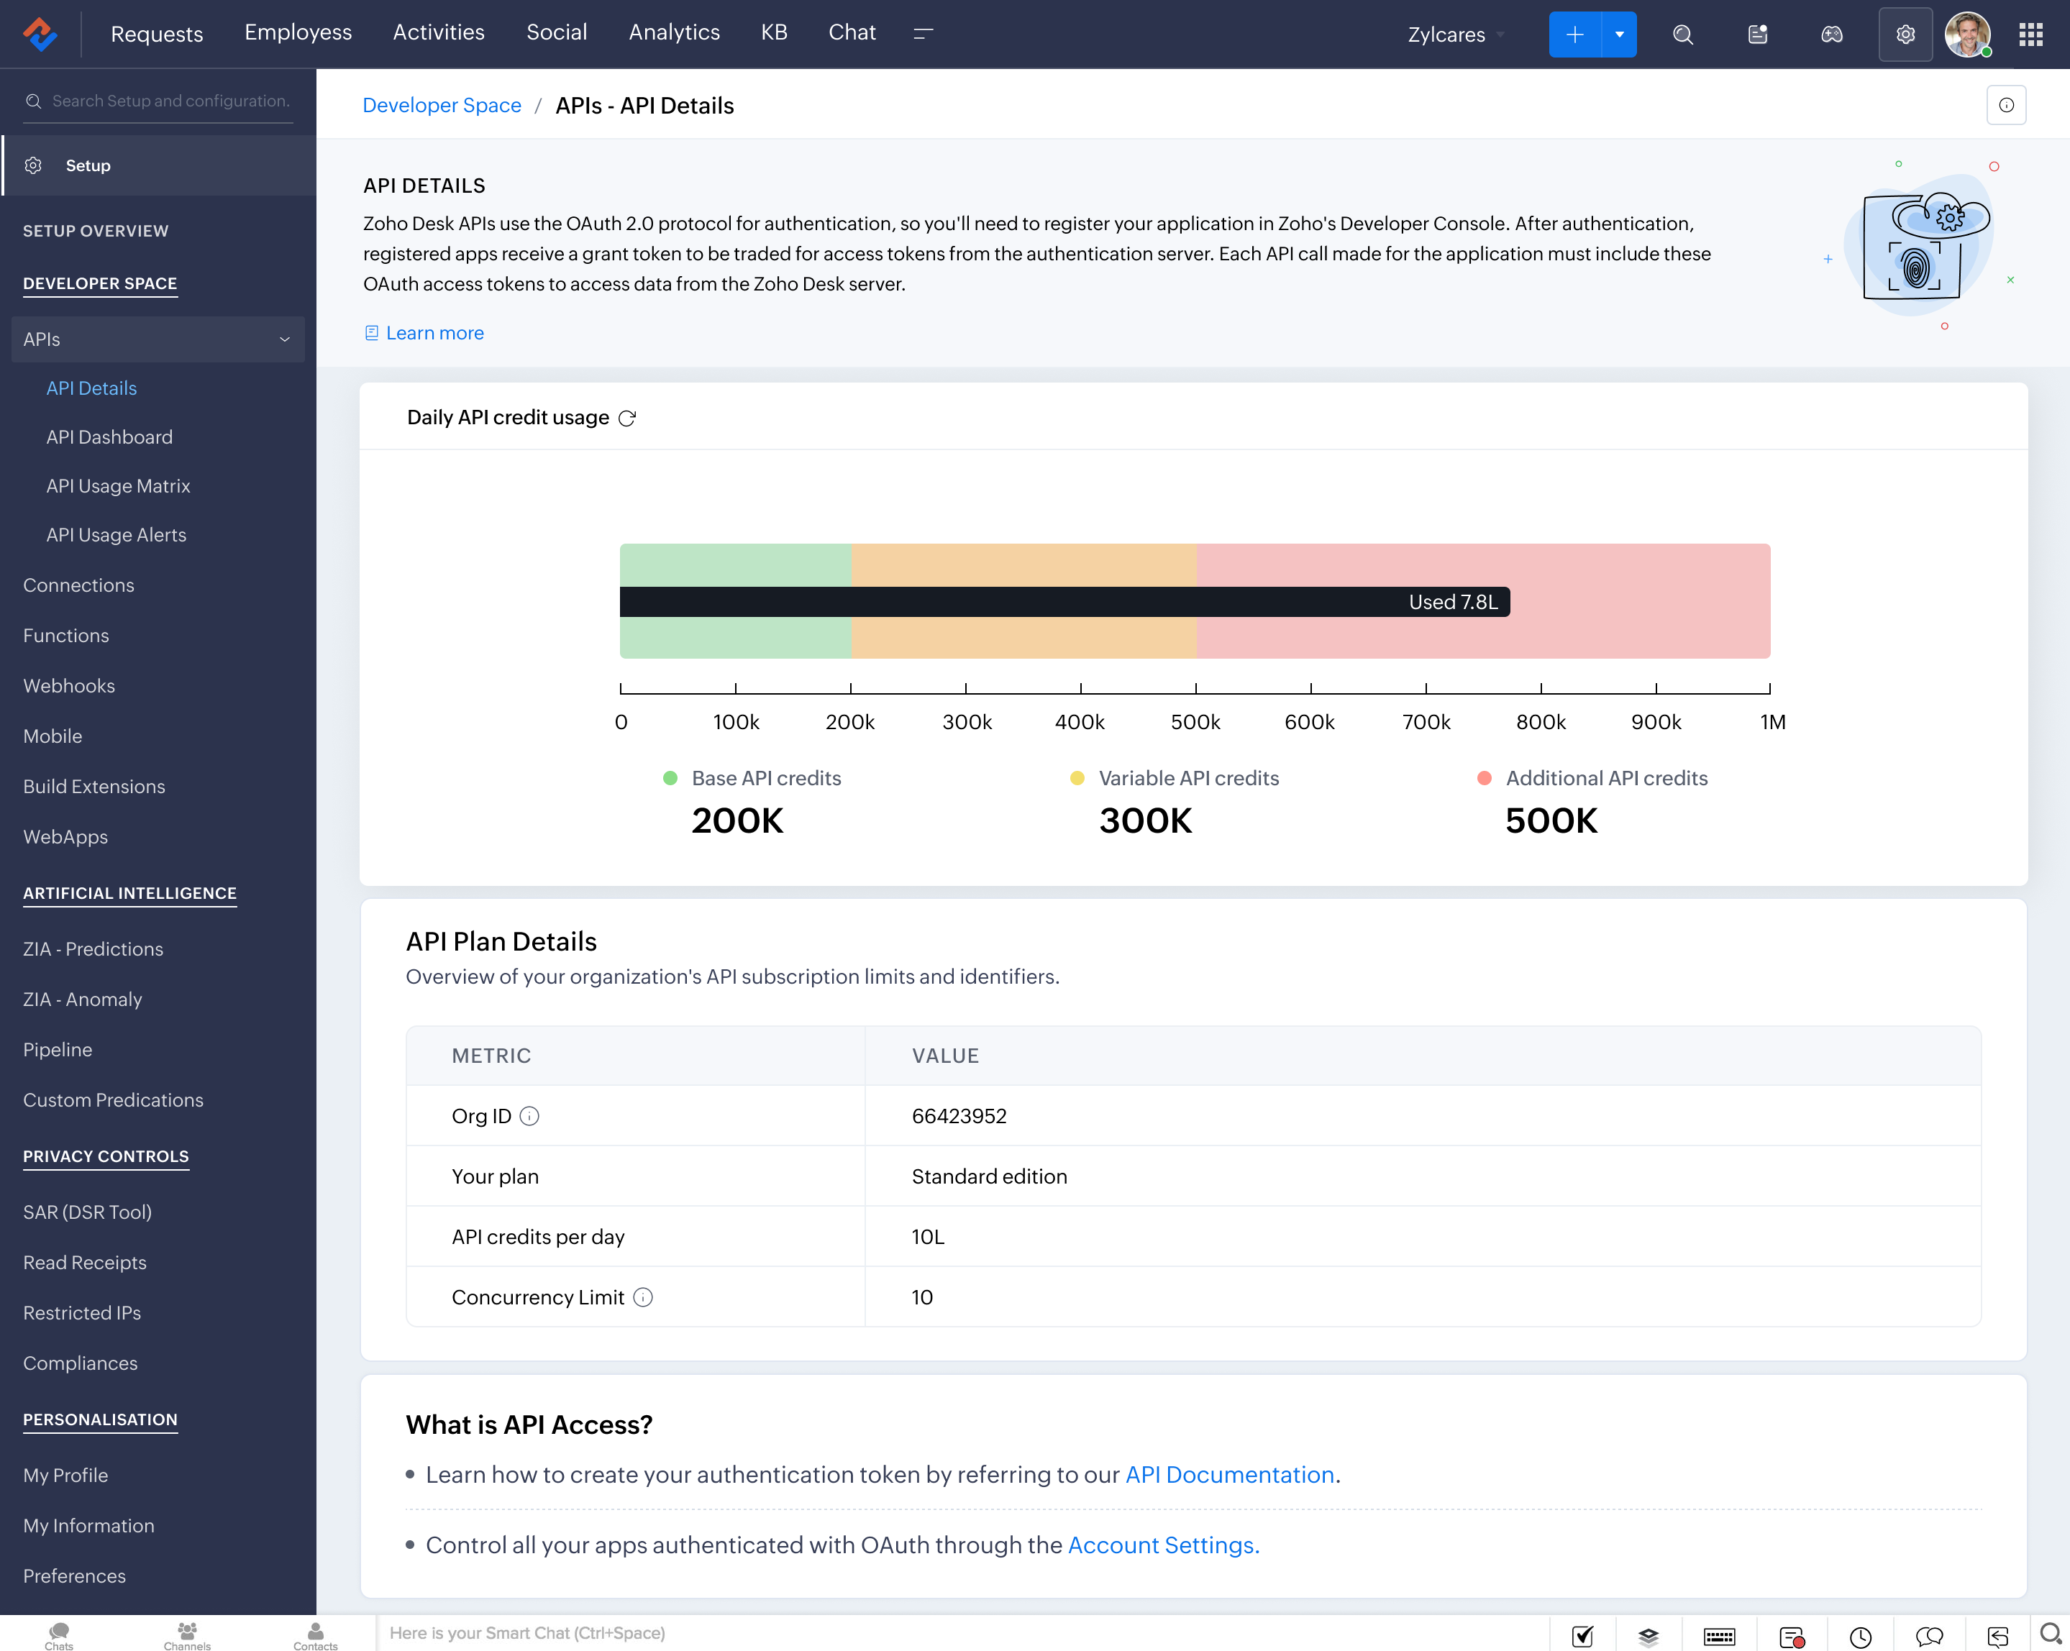
Task: Click the search magnifier in top bar
Action: [x=1682, y=35]
